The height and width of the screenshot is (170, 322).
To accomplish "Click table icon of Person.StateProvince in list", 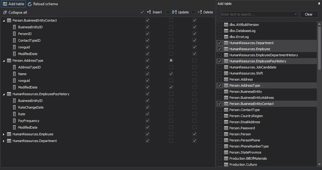I will tap(226, 152).
